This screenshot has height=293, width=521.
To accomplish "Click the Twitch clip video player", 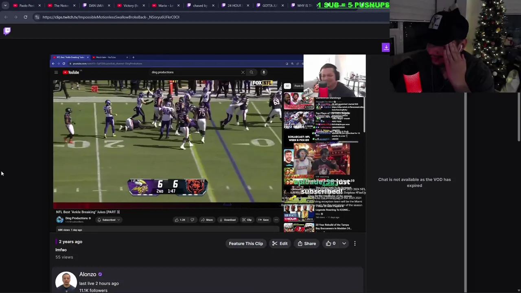I will pyautogui.click(x=208, y=143).
